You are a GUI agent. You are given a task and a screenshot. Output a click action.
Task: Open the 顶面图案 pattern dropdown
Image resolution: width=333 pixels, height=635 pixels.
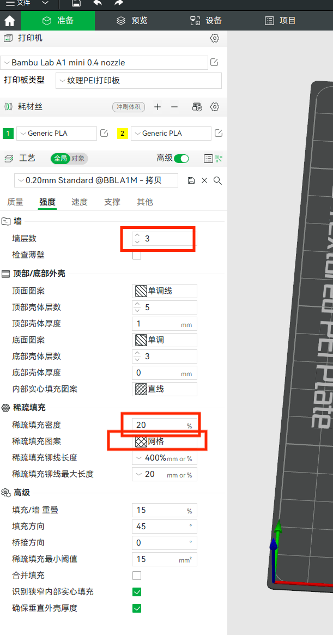tap(165, 291)
